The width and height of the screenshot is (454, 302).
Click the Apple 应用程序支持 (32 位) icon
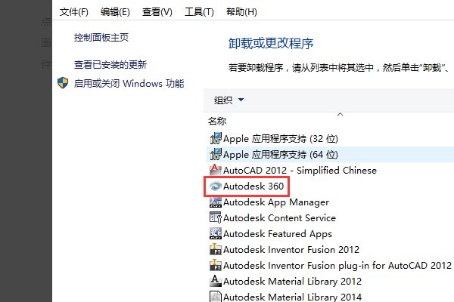tap(216, 138)
